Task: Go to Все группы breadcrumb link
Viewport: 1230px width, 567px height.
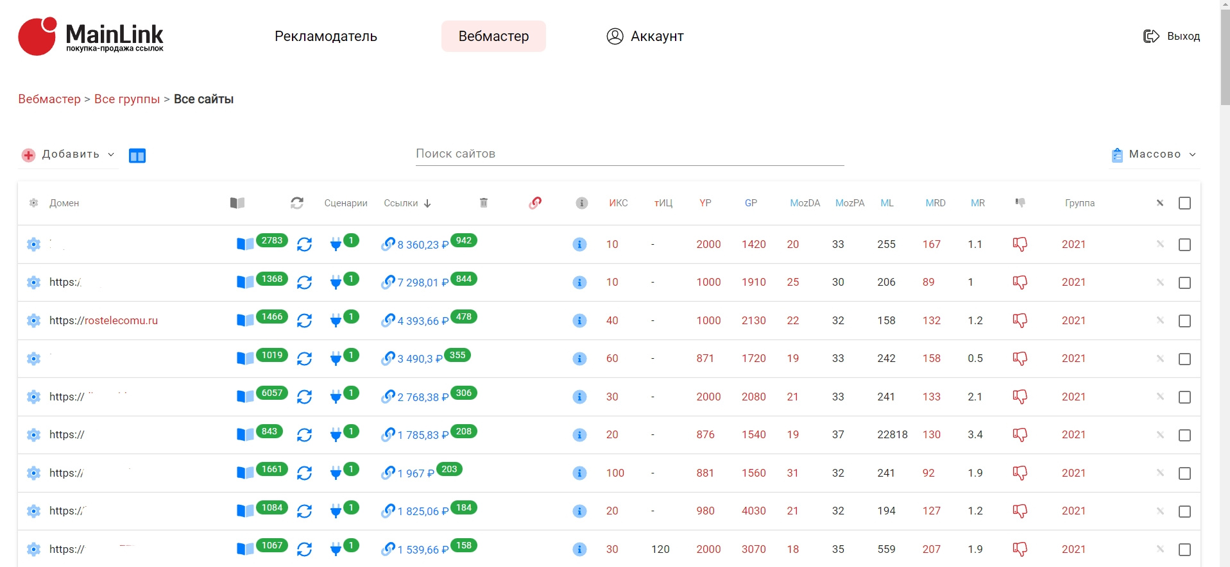Action: (x=127, y=99)
